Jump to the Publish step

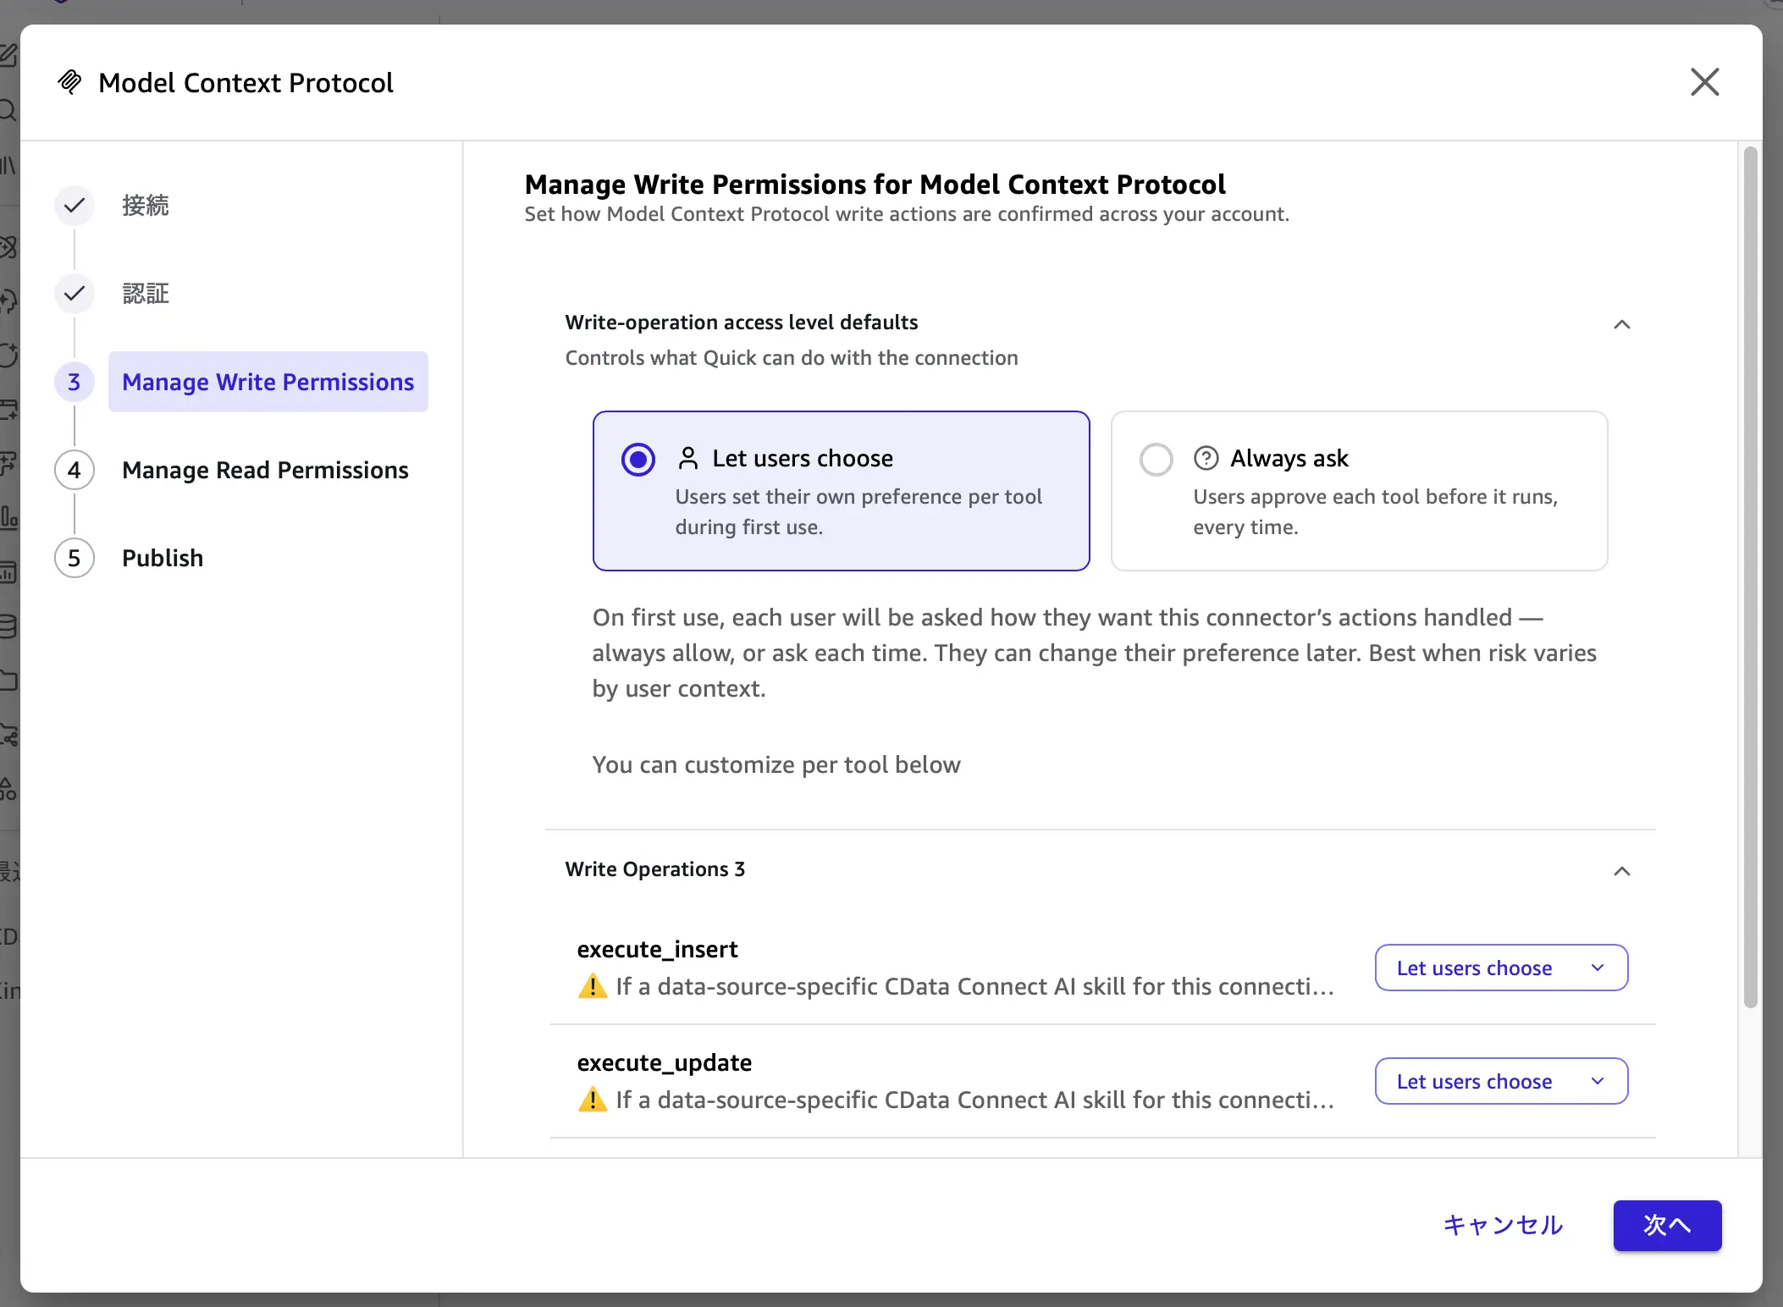point(163,558)
